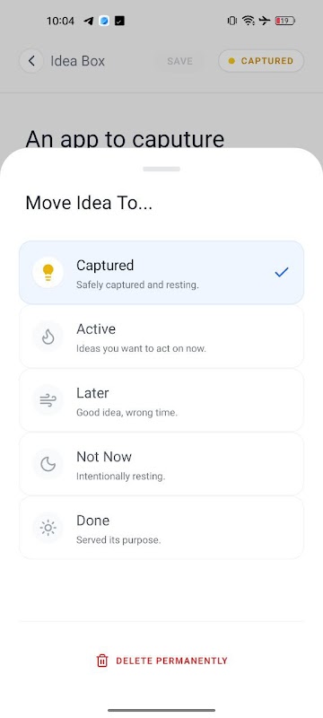Open the CAPTURED status pill dropdown
Screen dimensions: 323x718
pyautogui.click(x=261, y=61)
